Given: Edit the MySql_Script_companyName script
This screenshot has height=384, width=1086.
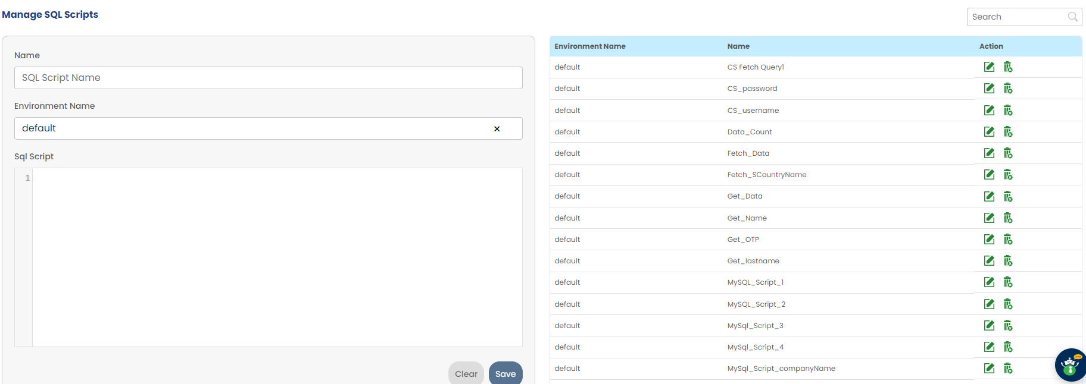Looking at the screenshot, I should click(989, 369).
